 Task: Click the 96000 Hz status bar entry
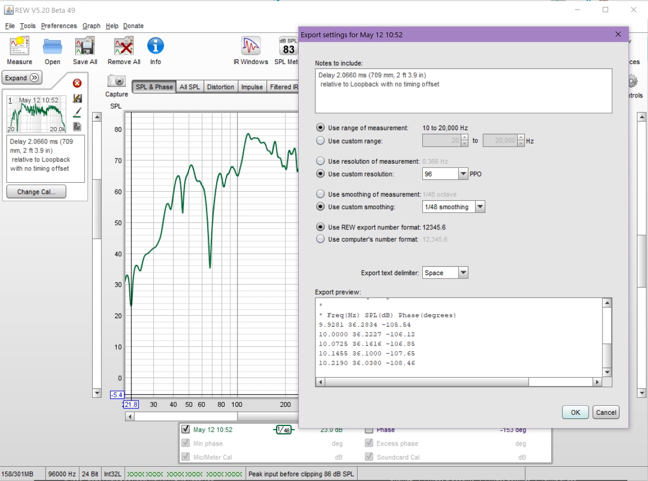click(x=62, y=474)
